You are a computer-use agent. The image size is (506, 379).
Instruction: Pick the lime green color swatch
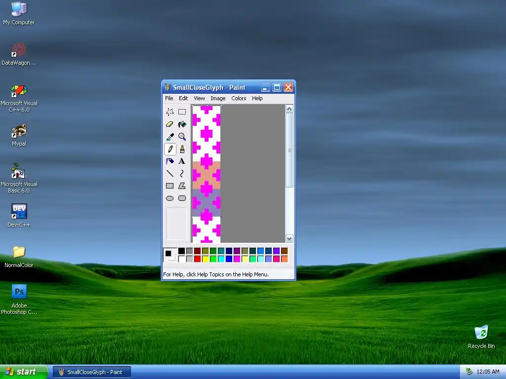pos(213,259)
